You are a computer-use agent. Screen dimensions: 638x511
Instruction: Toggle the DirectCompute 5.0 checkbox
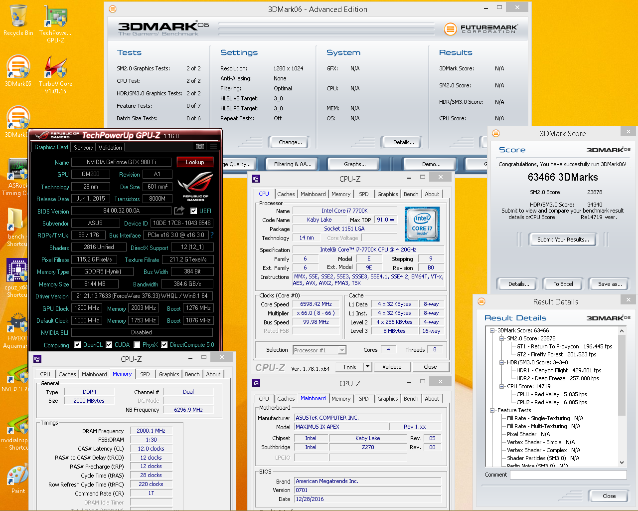(164, 345)
